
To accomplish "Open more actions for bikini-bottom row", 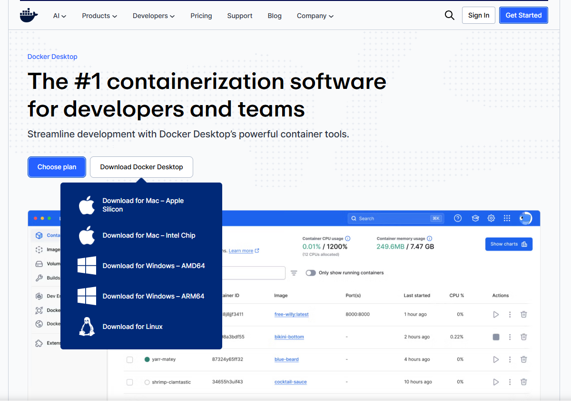I will coord(510,337).
